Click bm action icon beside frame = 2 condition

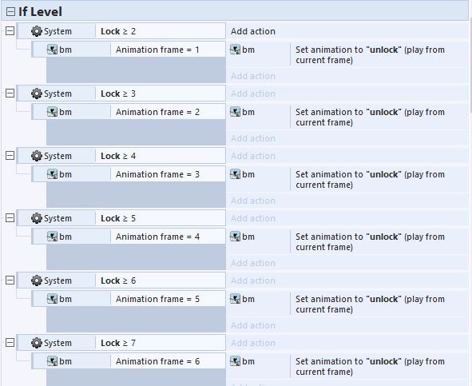click(x=235, y=112)
